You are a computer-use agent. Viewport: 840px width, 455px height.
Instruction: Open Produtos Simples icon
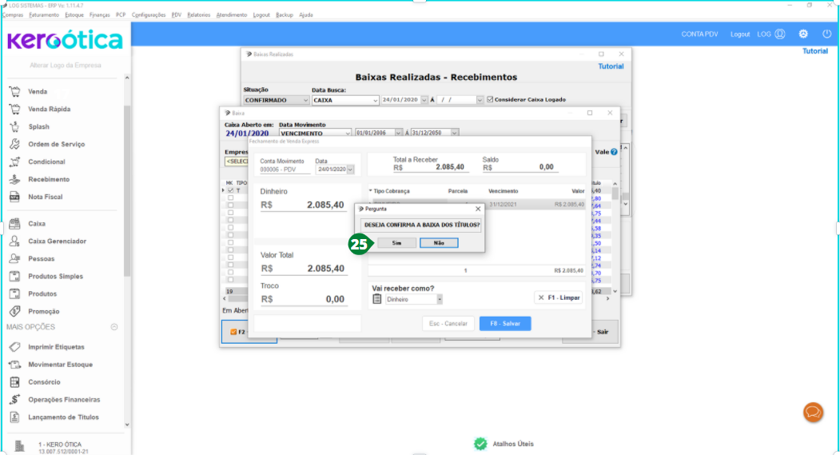pyautogui.click(x=14, y=277)
